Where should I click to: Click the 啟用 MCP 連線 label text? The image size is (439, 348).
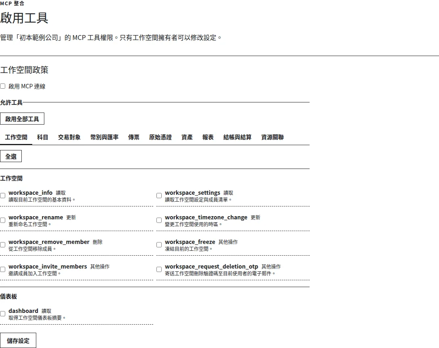click(27, 86)
